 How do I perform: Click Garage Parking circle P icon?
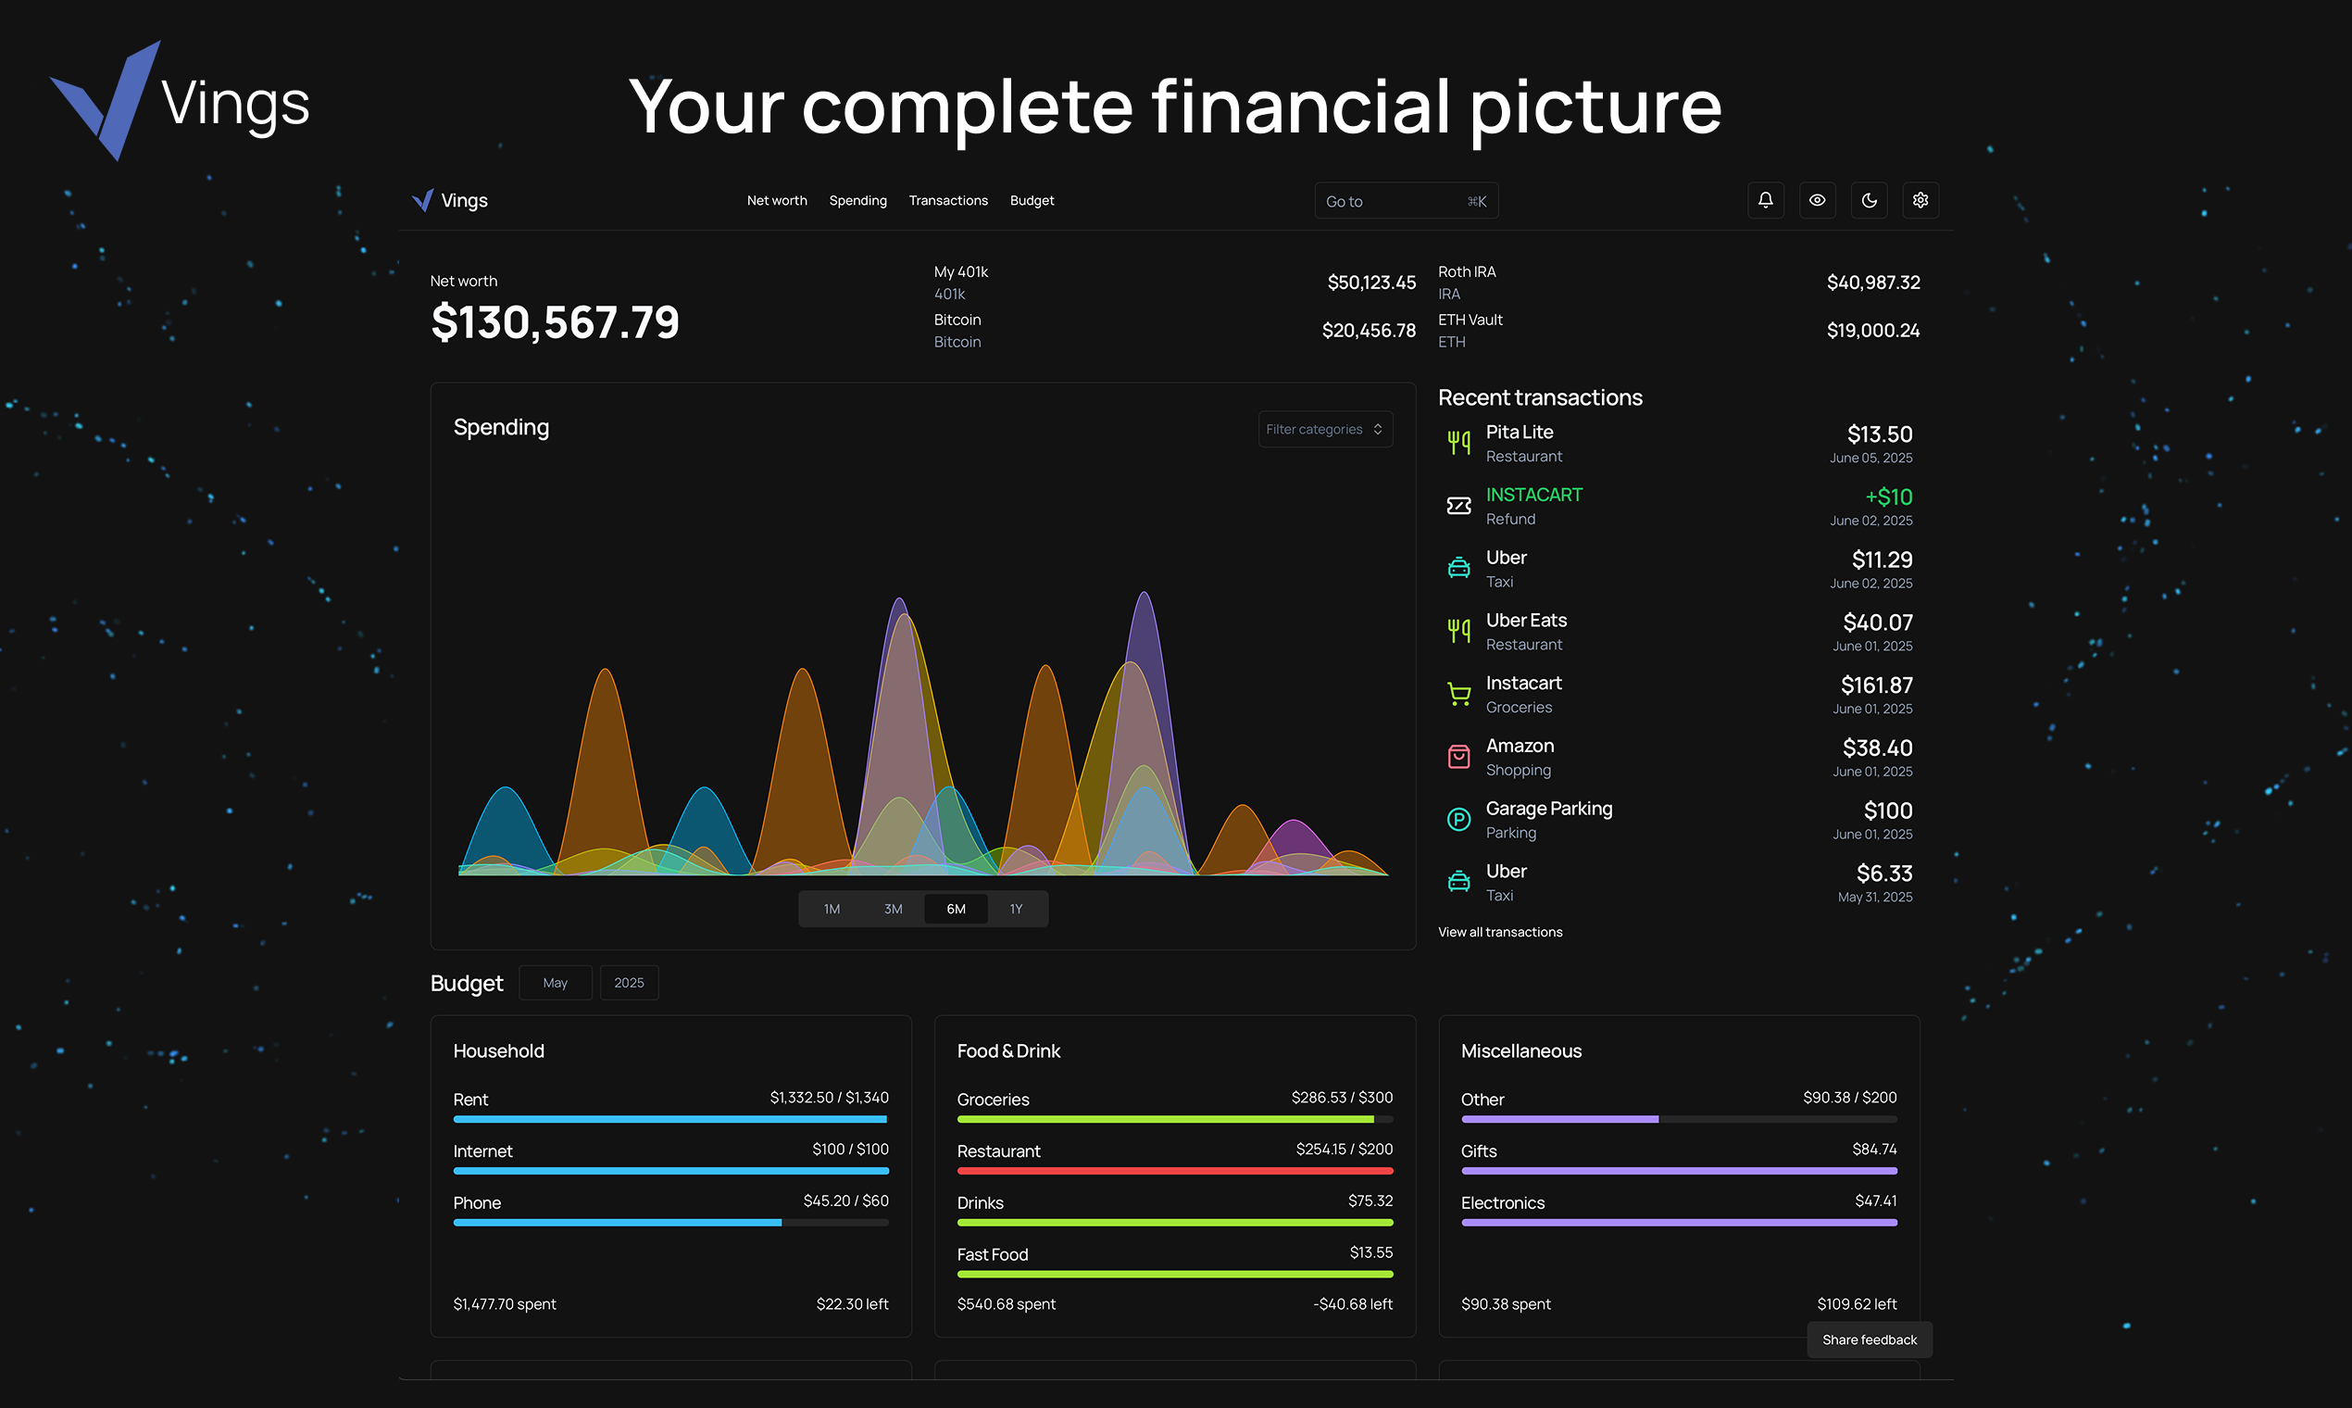coord(1458,819)
